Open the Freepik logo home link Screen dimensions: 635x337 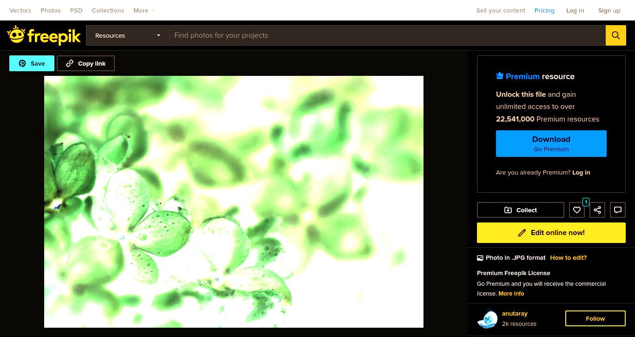click(44, 35)
